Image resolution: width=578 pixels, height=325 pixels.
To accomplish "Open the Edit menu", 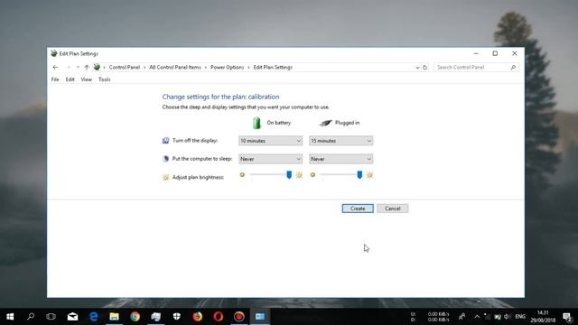I will [x=70, y=79].
